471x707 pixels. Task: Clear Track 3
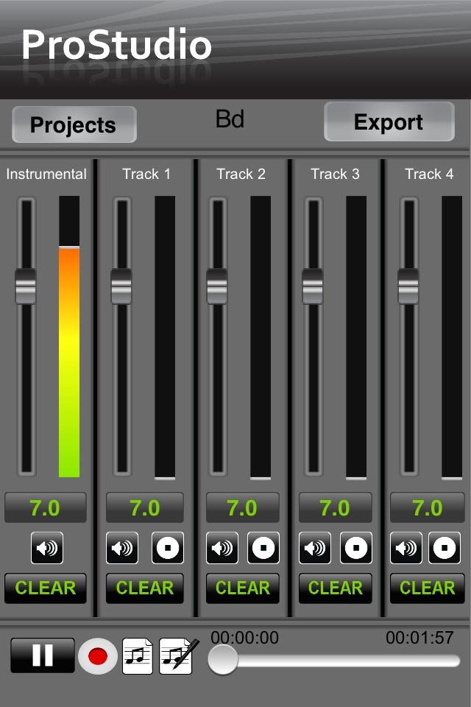pyautogui.click(x=336, y=588)
